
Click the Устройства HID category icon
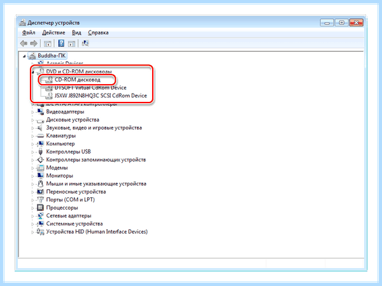[40, 232]
